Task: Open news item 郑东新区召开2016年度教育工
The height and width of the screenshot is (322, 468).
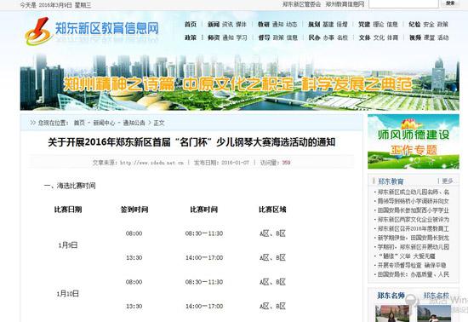Action: click(x=413, y=229)
